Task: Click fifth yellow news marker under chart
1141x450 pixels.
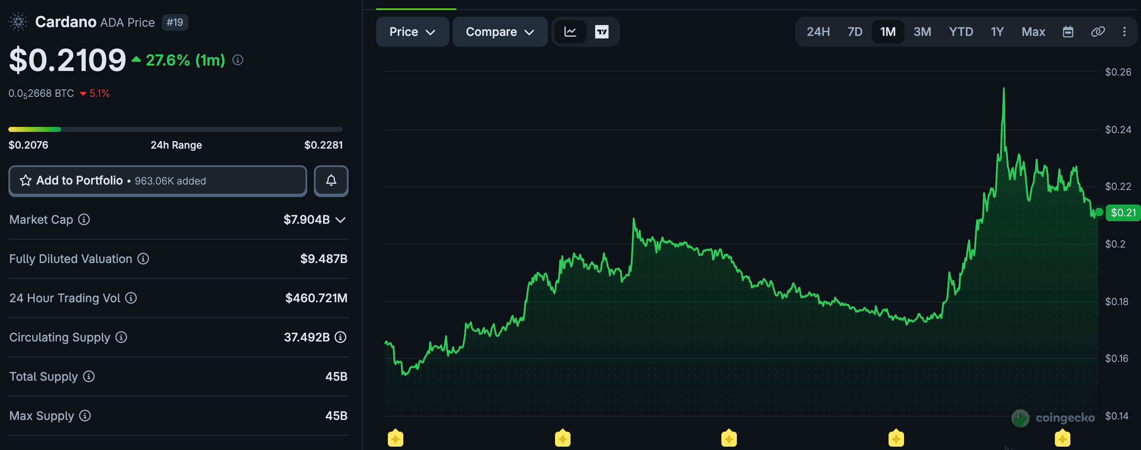Action: pos(1062,438)
